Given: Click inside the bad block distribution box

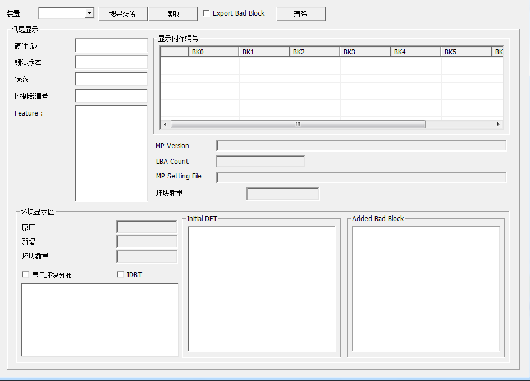Looking at the screenshot, I should (x=100, y=320).
